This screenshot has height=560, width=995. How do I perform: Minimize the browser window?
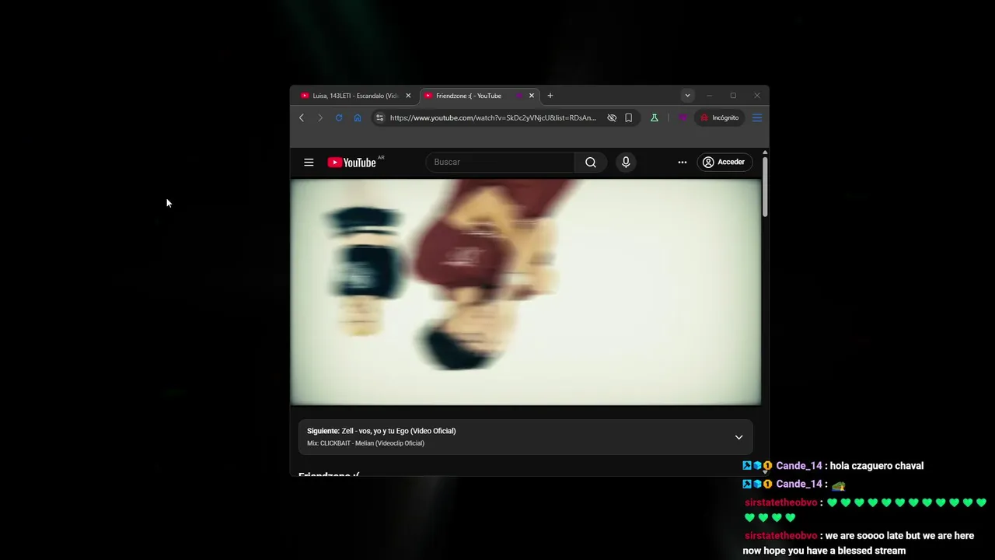[709, 96]
